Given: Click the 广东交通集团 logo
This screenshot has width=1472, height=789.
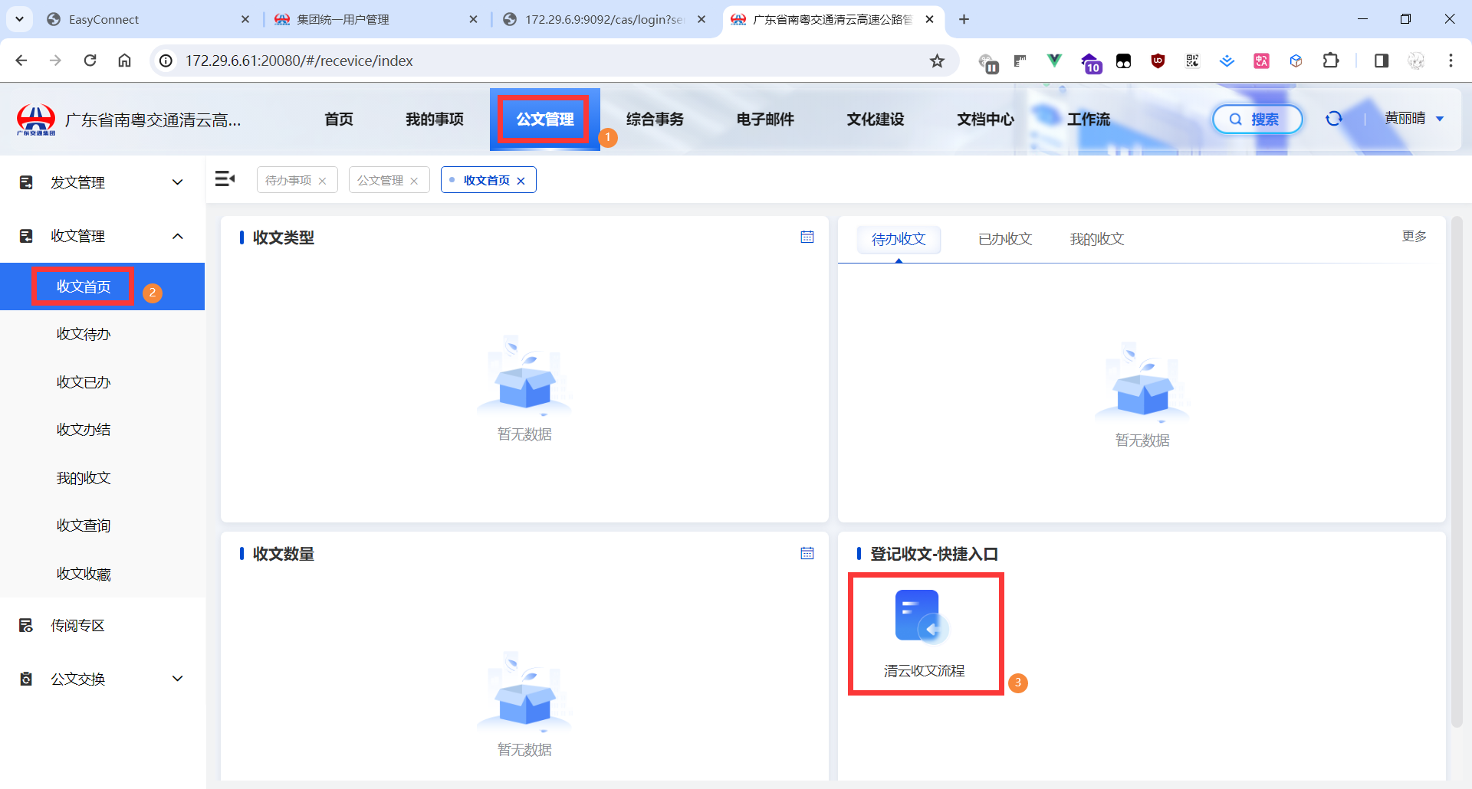Looking at the screenshot, I should (36, 119).
